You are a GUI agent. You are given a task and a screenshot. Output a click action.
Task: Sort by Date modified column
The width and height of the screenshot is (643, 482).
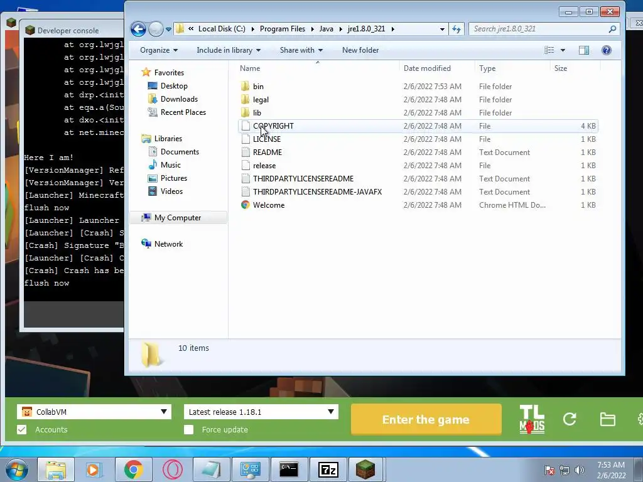(x=437, y=68)
